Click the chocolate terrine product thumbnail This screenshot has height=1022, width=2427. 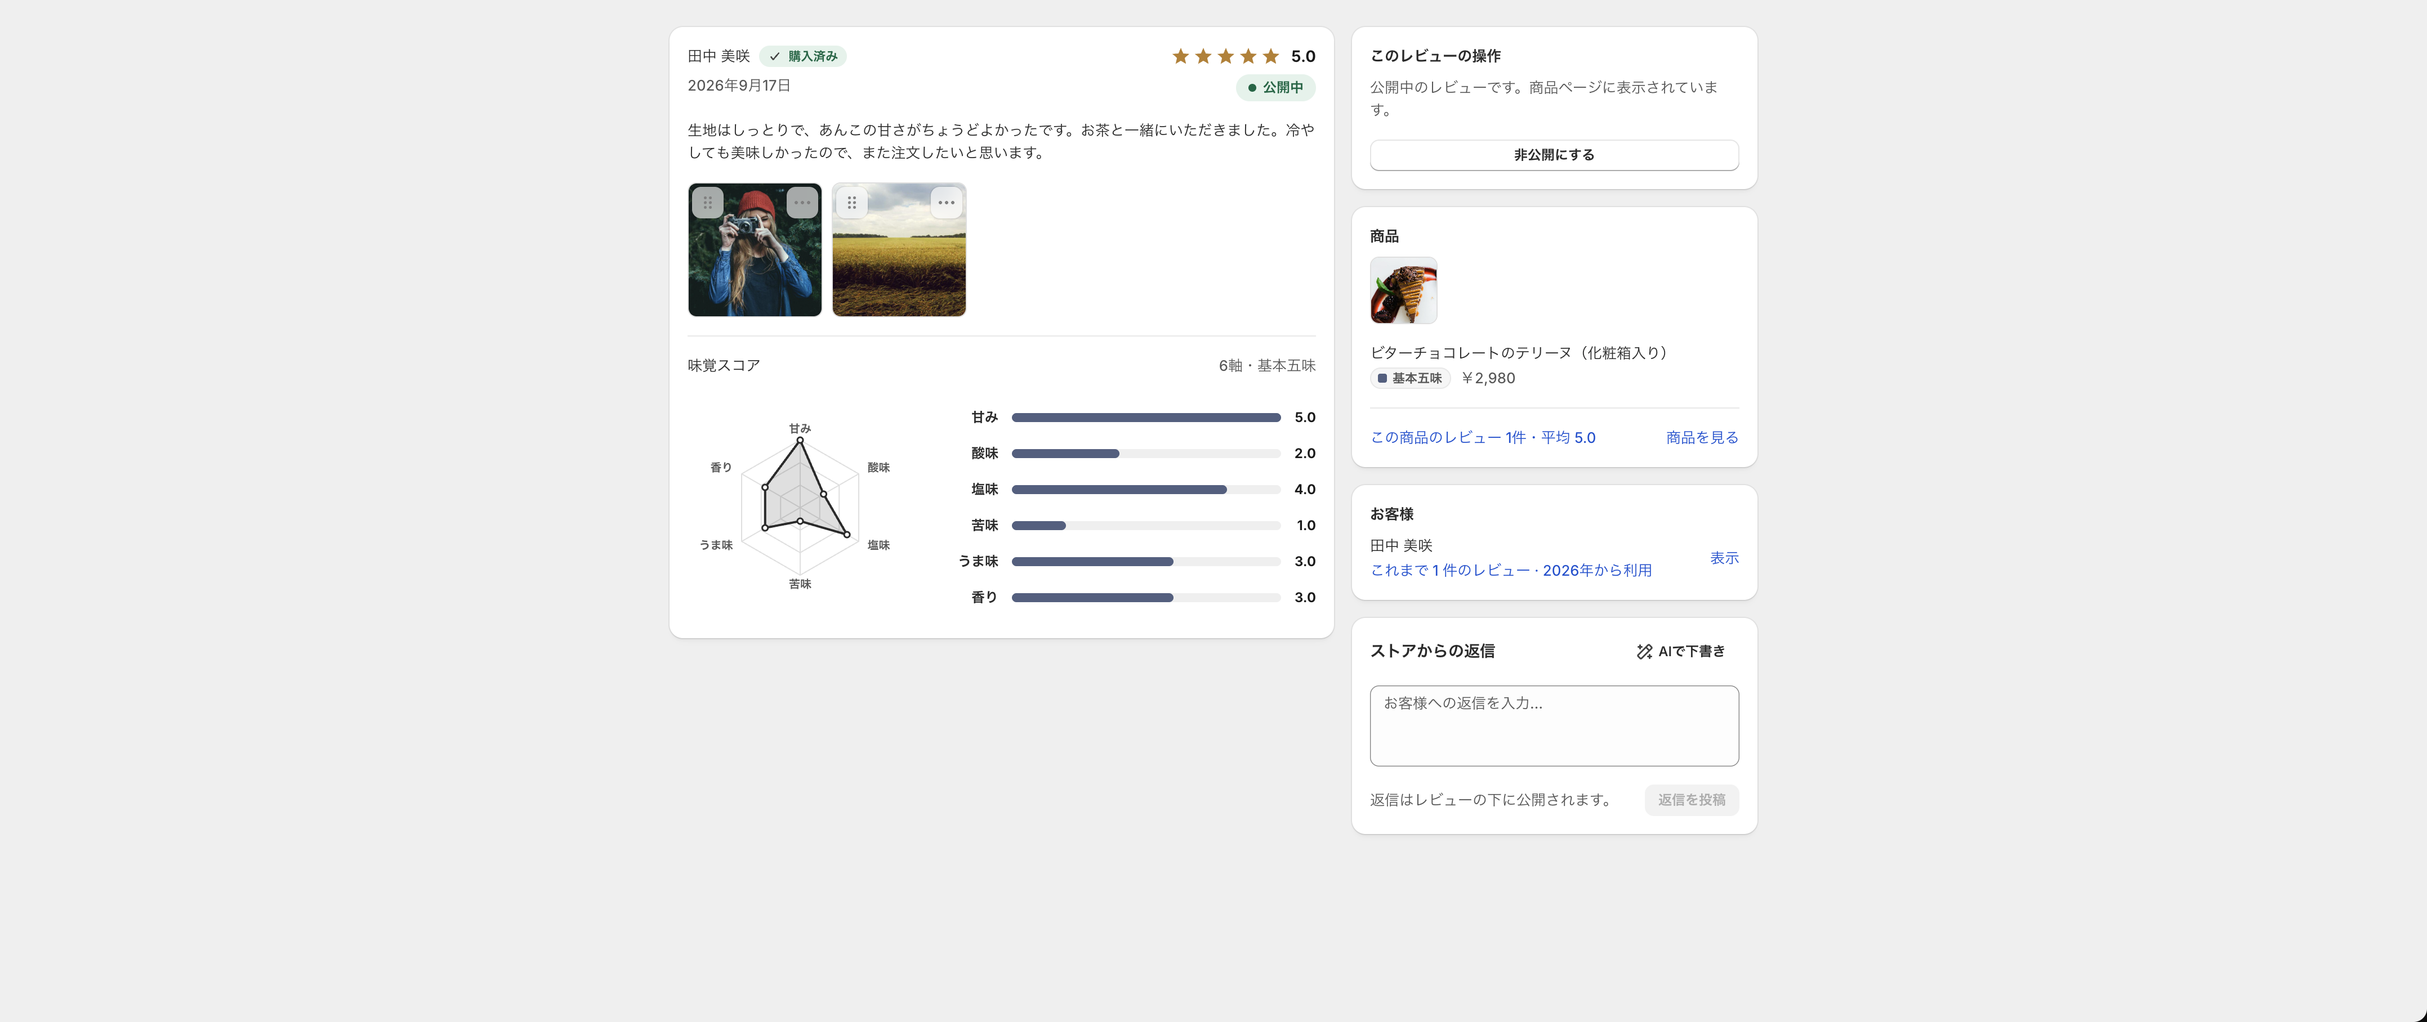pos(1403,290)
